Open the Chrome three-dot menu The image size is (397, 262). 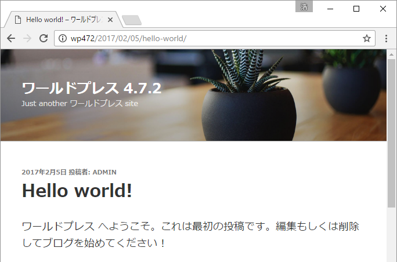386,38
